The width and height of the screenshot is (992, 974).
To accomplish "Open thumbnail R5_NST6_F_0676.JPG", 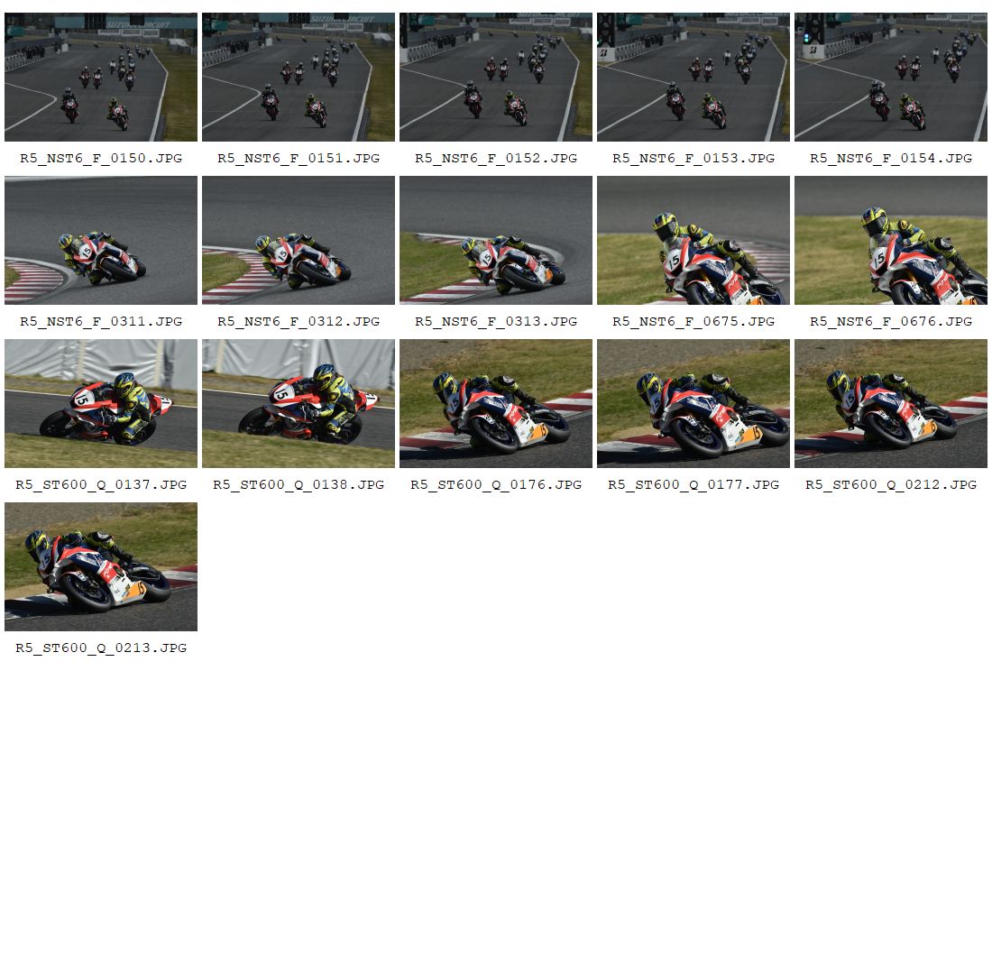I will pos(891,240).
